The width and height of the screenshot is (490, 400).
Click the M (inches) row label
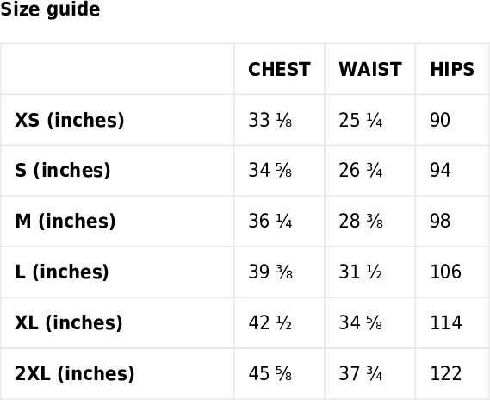(x=65, y=222)
